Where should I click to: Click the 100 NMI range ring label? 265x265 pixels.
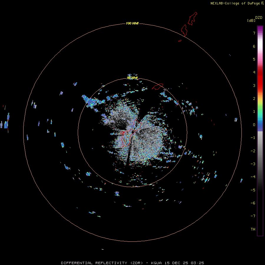click(x=132, y=23)
